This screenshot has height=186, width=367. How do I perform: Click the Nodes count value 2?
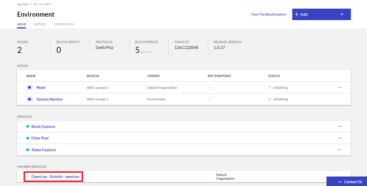click(x=20, y=50)
